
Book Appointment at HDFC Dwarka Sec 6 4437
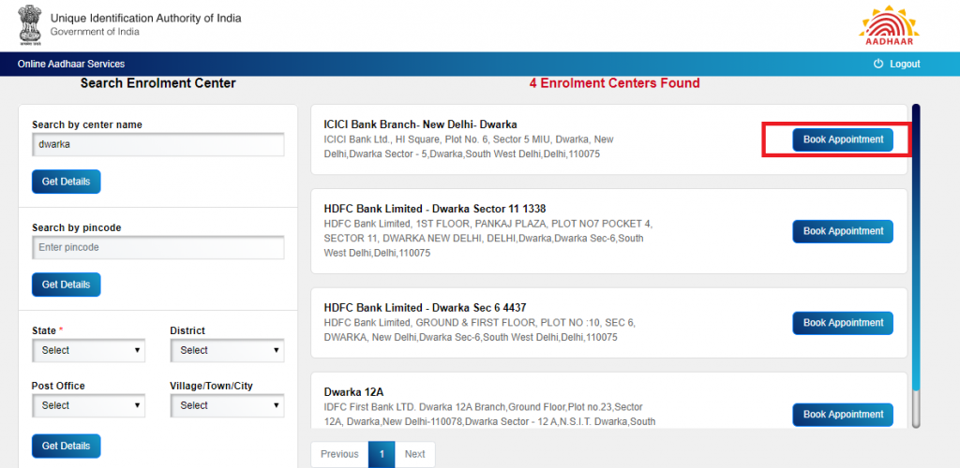843,323
